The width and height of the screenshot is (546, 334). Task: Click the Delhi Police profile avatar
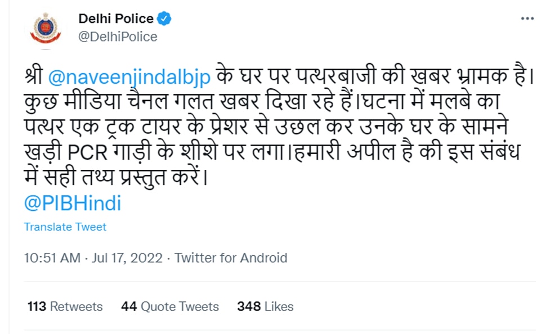click(45, 29)
